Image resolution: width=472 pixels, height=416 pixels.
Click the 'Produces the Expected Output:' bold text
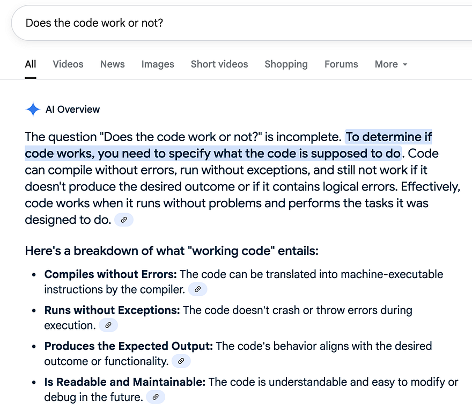point(129,346)
